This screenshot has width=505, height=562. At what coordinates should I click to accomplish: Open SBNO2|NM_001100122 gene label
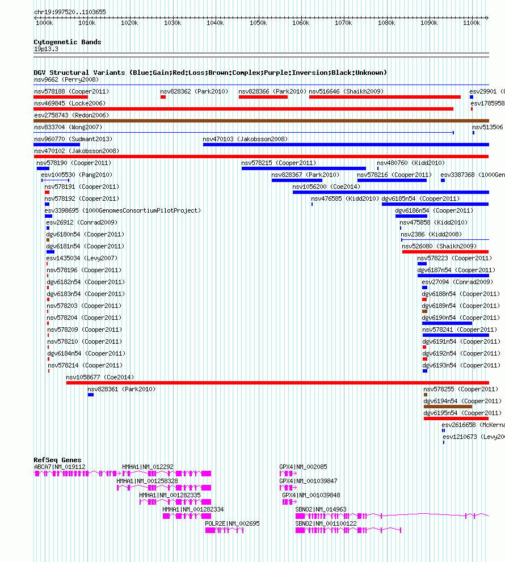coord(326,523)
